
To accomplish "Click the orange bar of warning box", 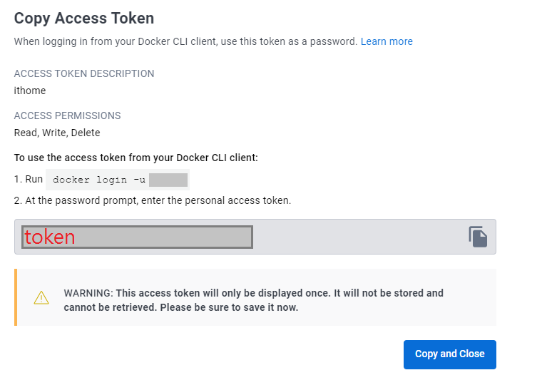I will [x=15, y=297].
